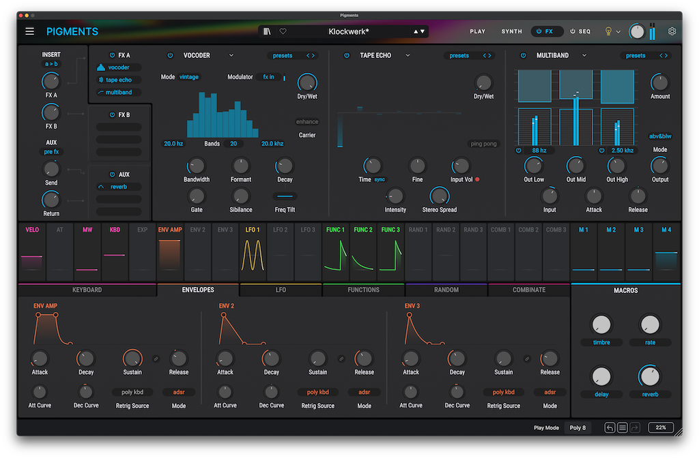
Task: Switch to the SYNTH view
Action: pos(512,31)
